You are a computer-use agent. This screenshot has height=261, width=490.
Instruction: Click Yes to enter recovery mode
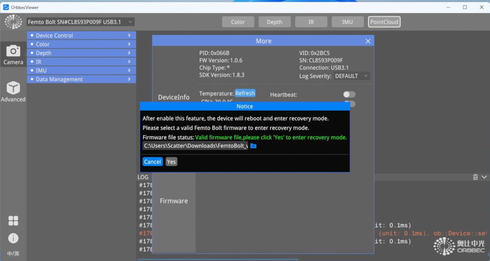click(171, 162)
